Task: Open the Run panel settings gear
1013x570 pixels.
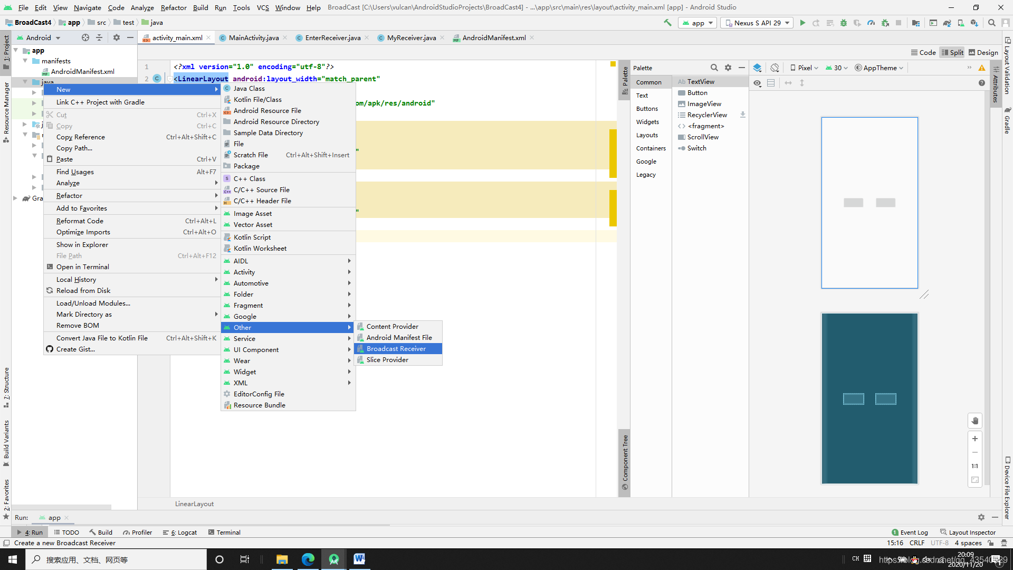Action: pyautogui.click(x=981, y=518)
